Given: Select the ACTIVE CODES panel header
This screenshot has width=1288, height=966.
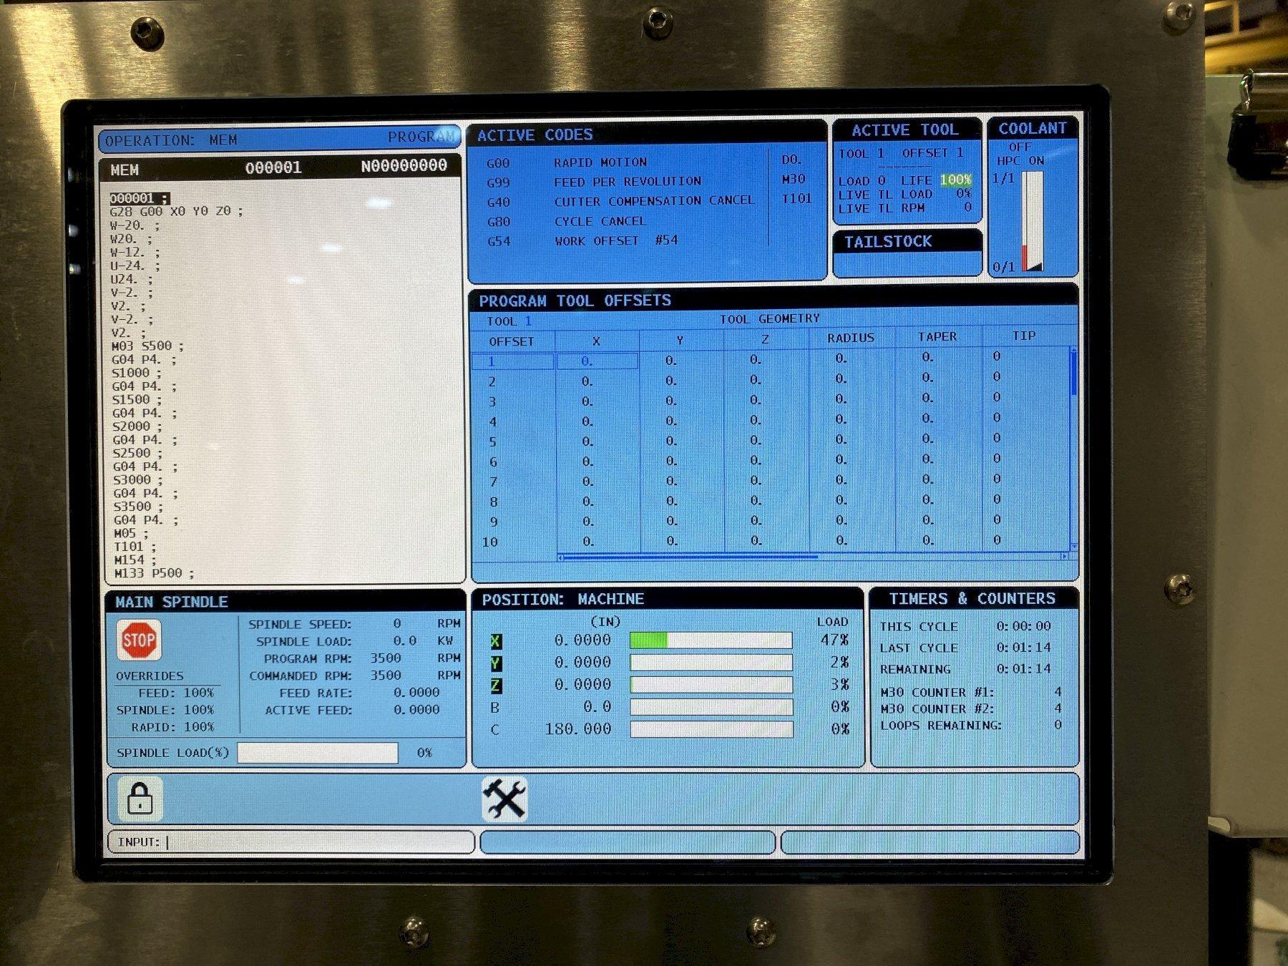Looking at the screenshot, I should (646, 135).
